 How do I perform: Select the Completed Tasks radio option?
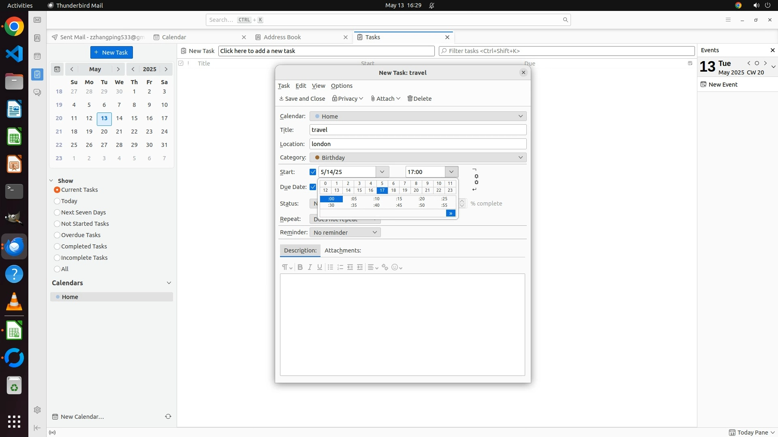point(57,246)
